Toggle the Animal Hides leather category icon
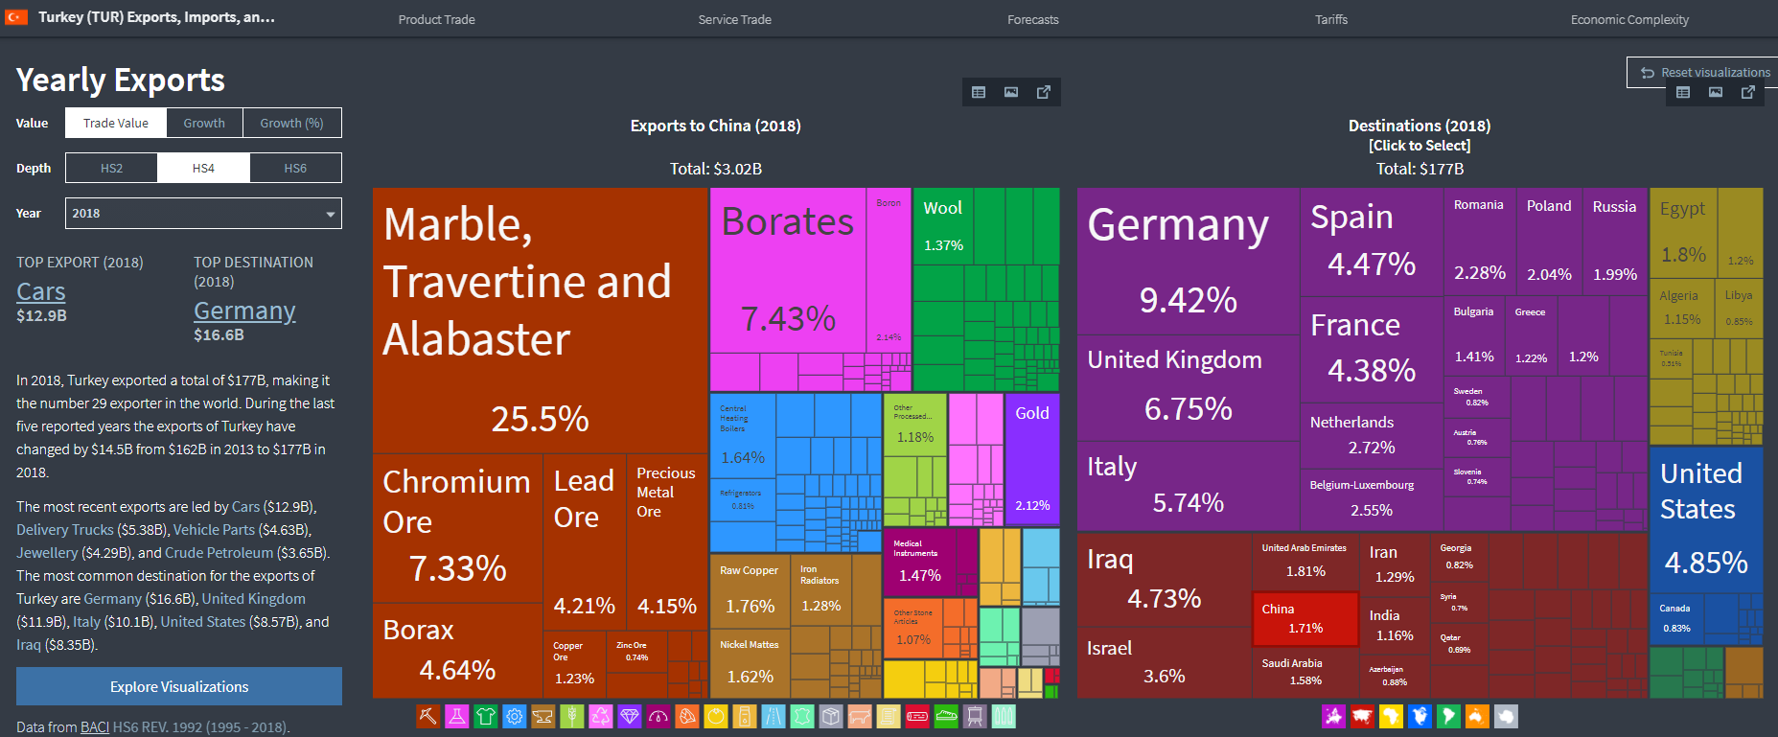This screenshot has height=737, width=1778. point(801,716)
